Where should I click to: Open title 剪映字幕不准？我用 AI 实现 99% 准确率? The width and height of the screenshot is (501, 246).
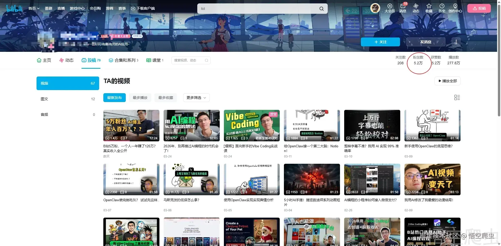[372, 148]
